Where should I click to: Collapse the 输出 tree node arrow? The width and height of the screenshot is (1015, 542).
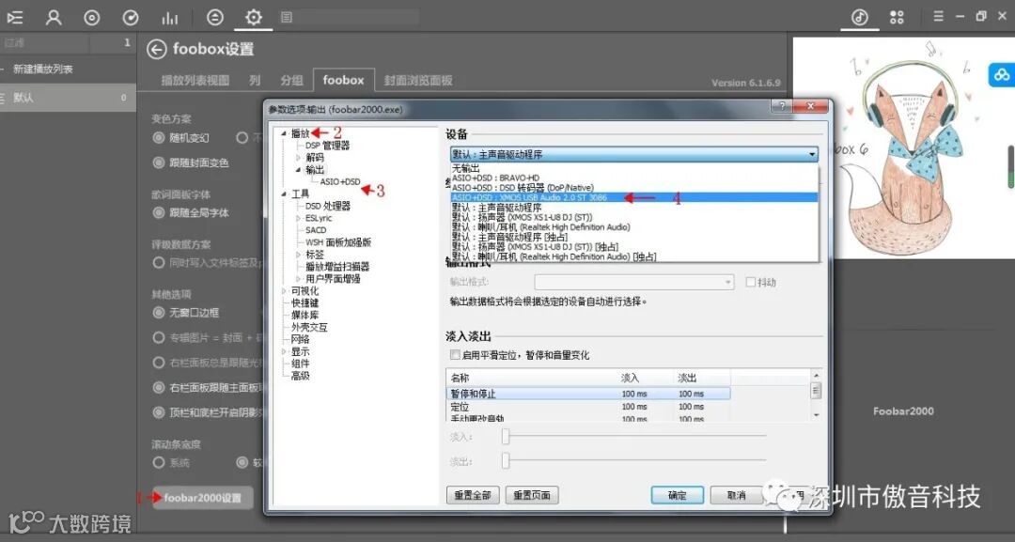299,170
